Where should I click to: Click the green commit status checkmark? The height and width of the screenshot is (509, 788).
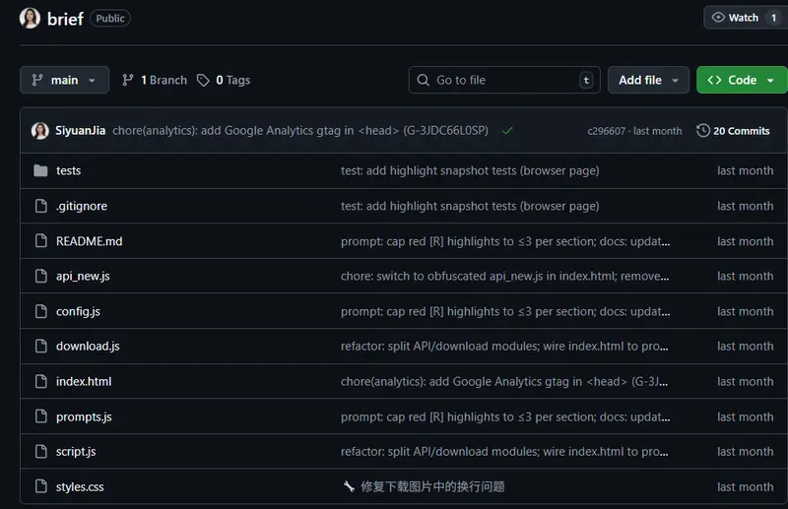pos(507,131)
